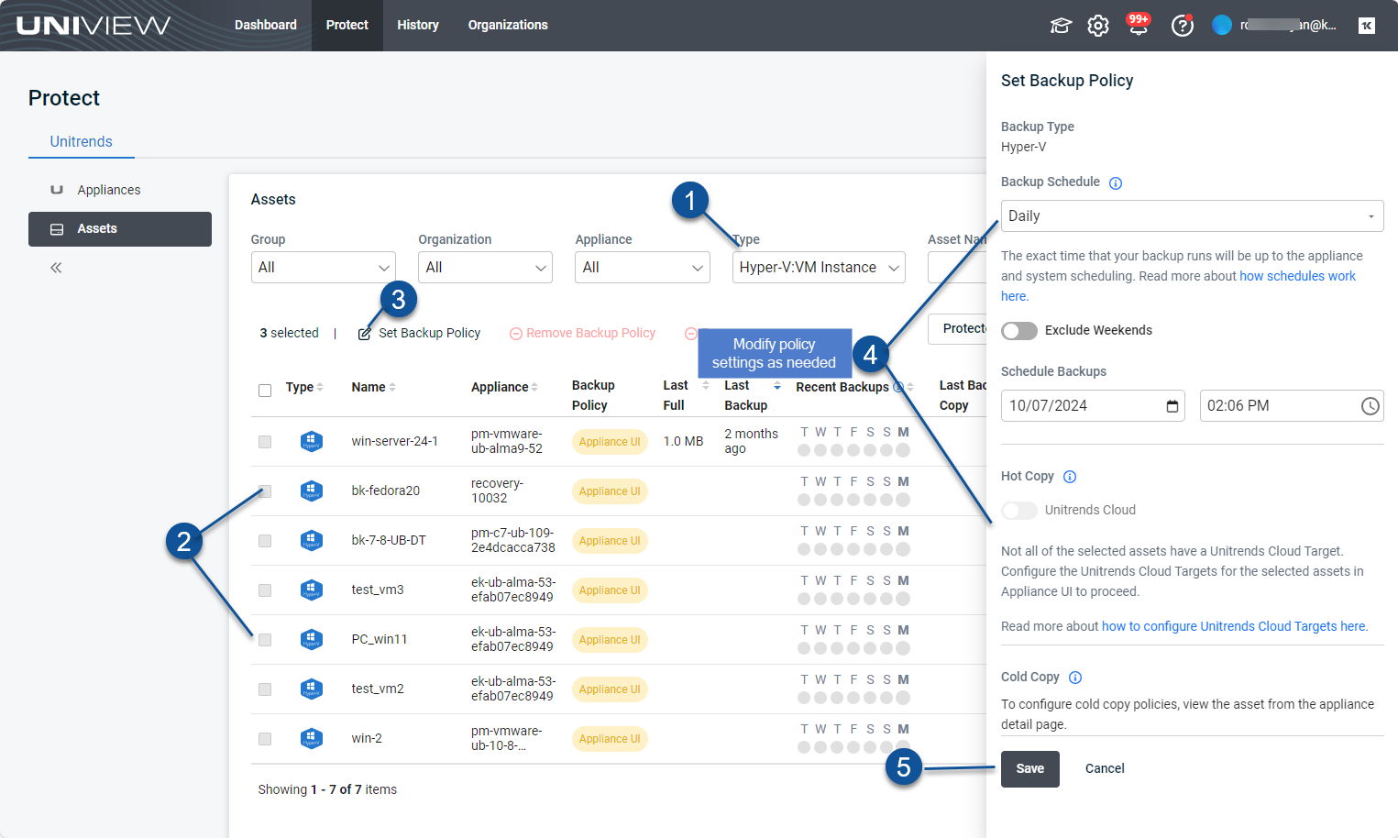
Task: Click Hyper-V icon for test_vm2
Action: (312, 689)
